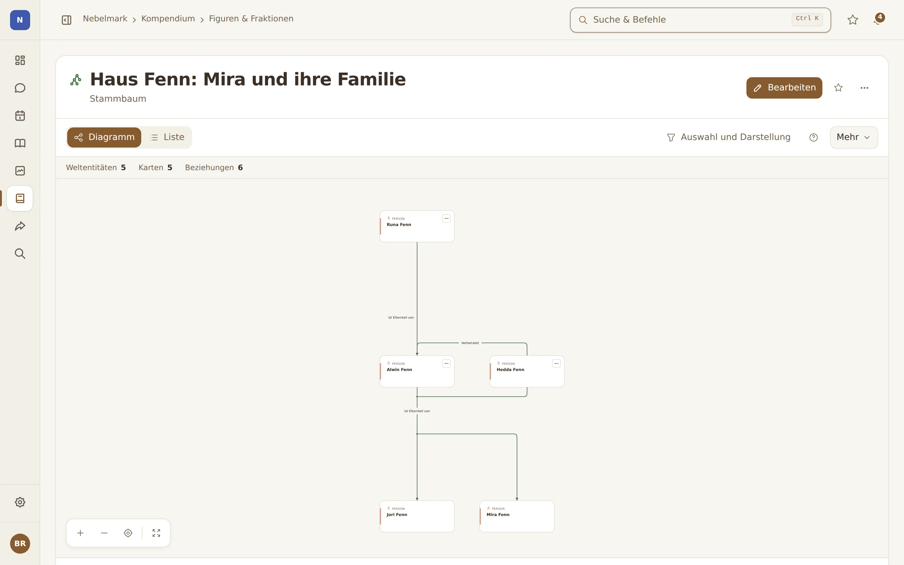Image resolution: width=904 pixels, height=565 pixels.
Task: Open the BR user avatar
Action: tap(20, 543)
